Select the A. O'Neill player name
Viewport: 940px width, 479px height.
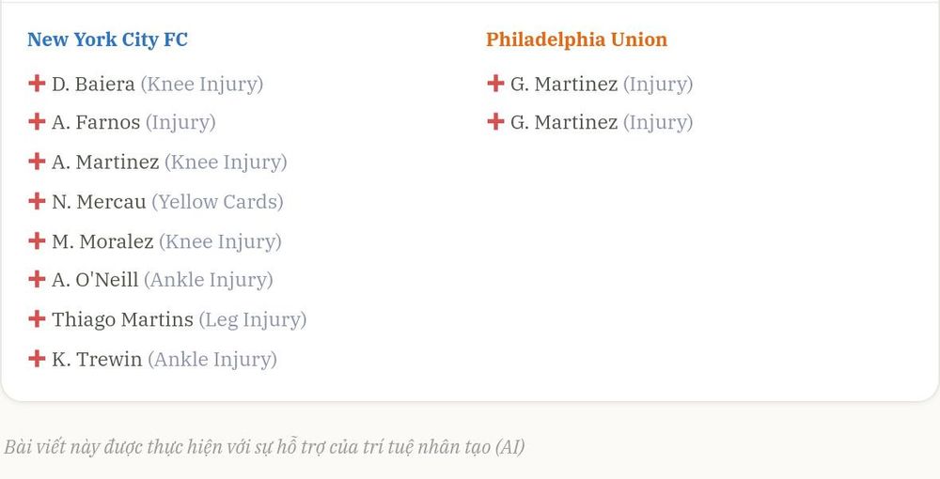95,280
